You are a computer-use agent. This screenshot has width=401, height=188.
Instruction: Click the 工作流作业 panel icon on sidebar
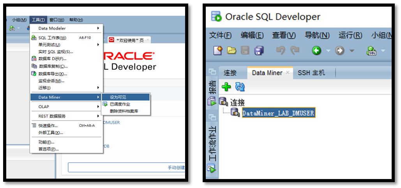(x=212, y=168)
